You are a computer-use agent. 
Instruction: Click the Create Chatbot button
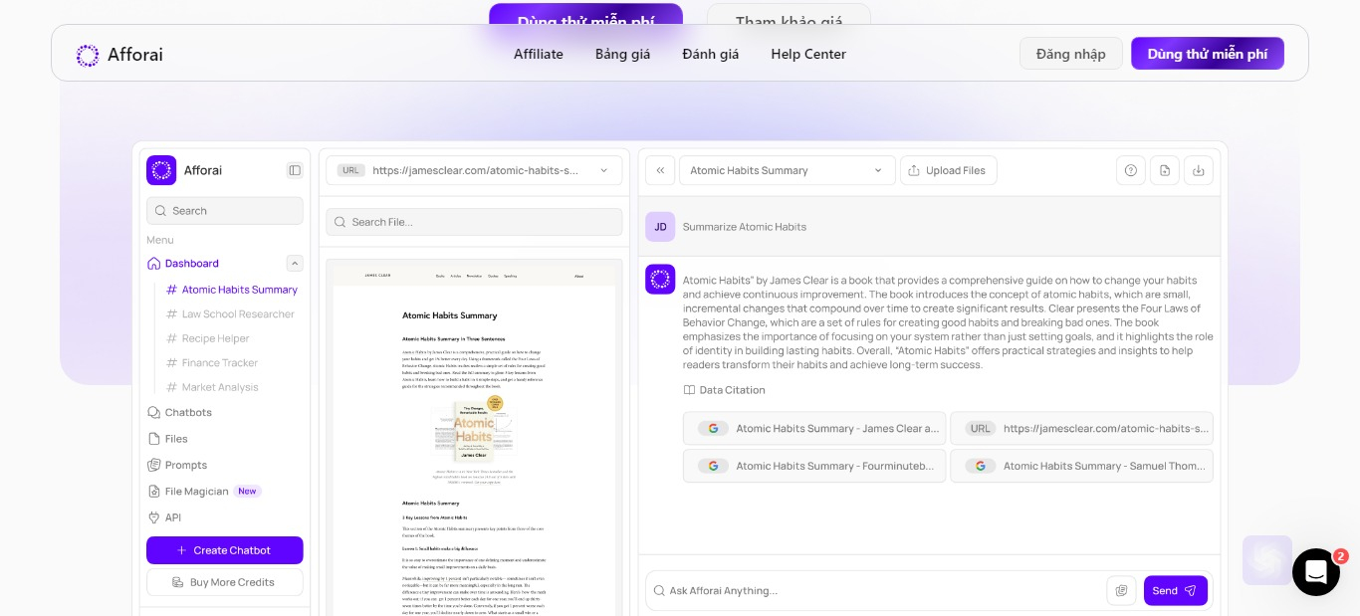click(225, 550)
